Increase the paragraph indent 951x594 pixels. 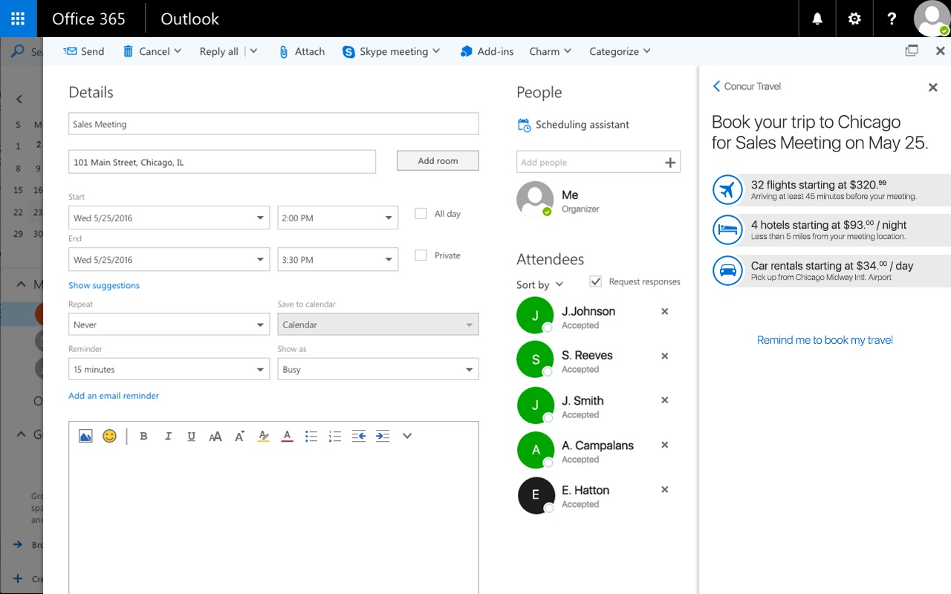pos(383,437)
